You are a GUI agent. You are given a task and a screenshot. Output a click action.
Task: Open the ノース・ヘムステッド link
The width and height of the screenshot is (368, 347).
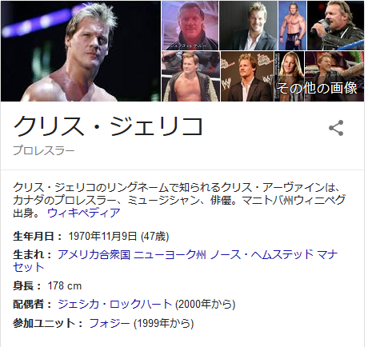click(262, 255)
